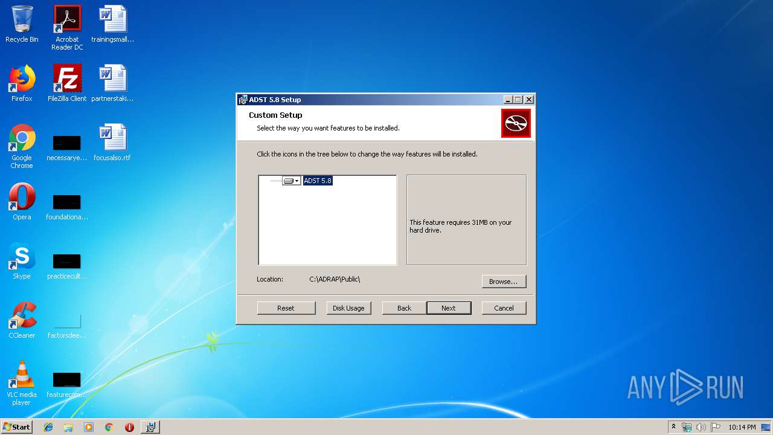
Task: Open the ADST 5.8 feature install dropdown
Action: (x=291, y=181)
